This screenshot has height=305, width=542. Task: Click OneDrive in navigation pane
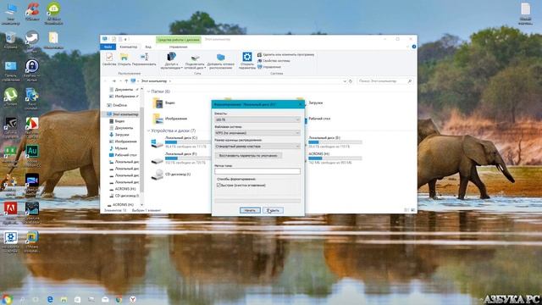point(117,105)
